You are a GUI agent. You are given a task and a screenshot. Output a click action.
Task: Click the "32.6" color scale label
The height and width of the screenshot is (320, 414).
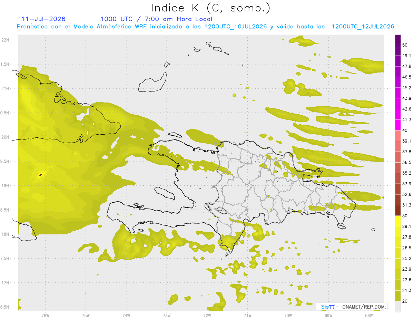[x=407, y=194]
